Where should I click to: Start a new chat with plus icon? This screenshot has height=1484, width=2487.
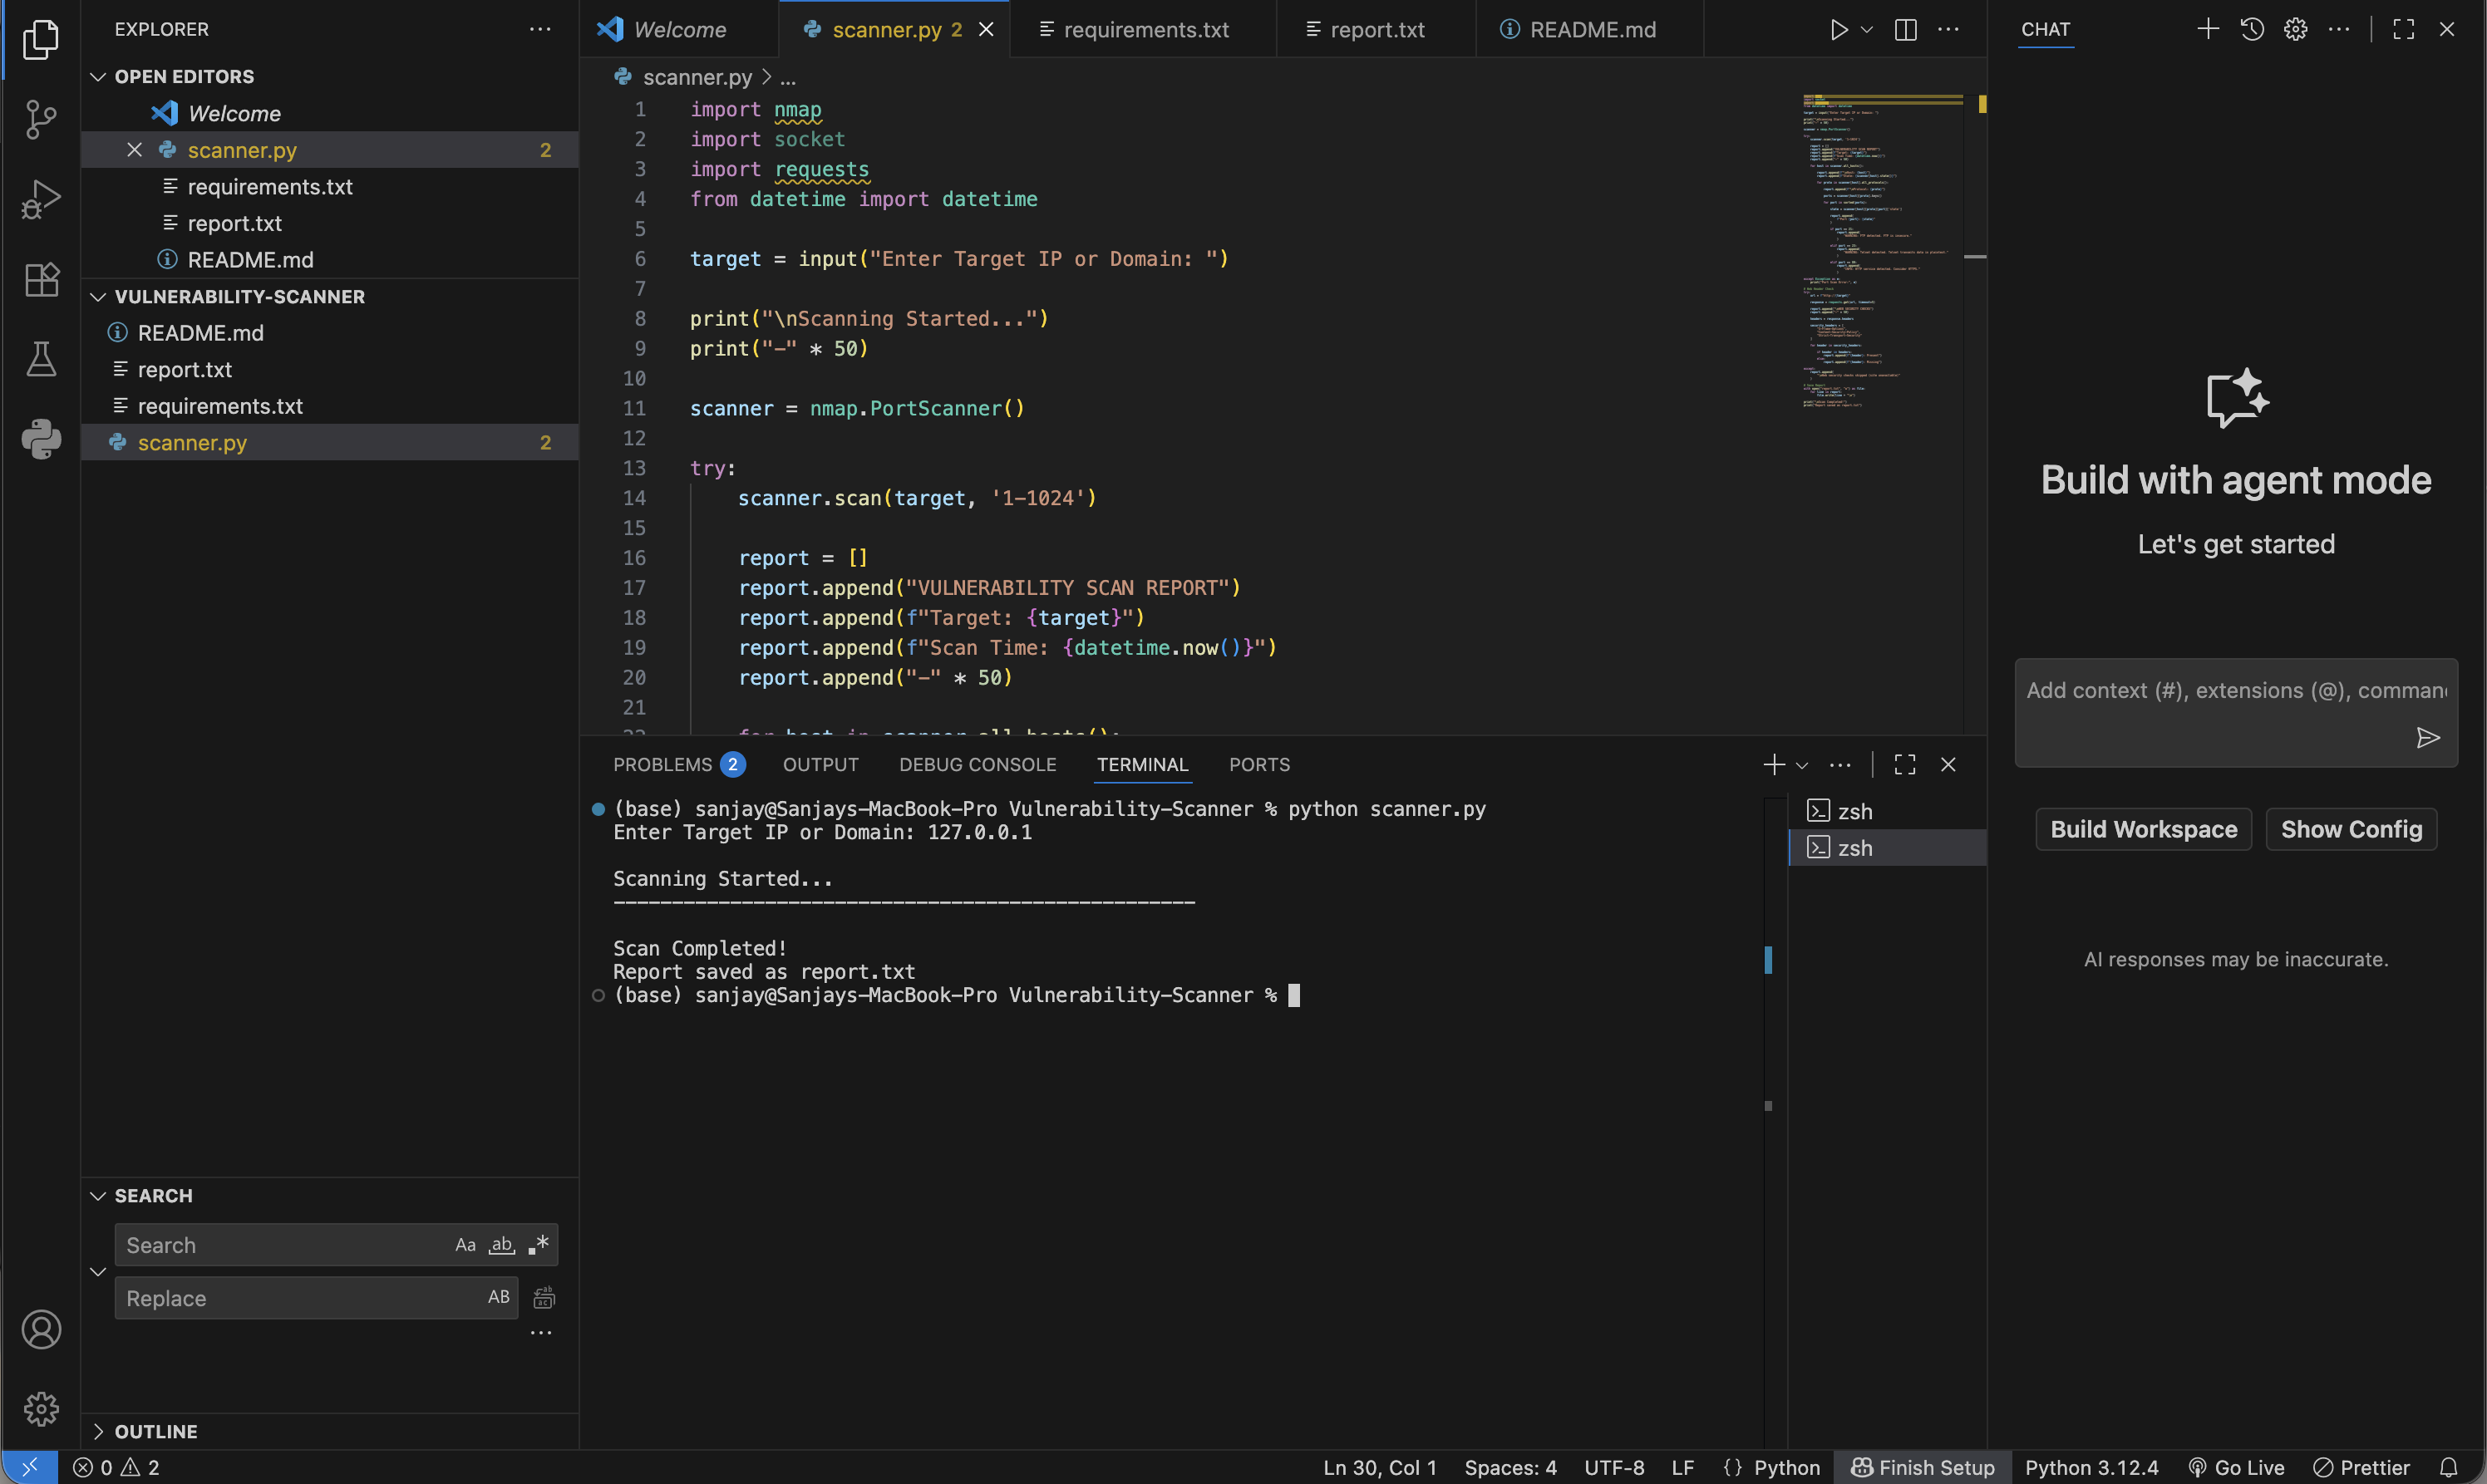(x=2208, y=29)
